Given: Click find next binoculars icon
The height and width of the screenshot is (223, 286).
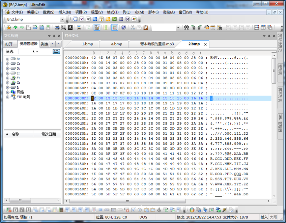Looking at the screenshot, I should pyautogui.click(x=200, y=28).
